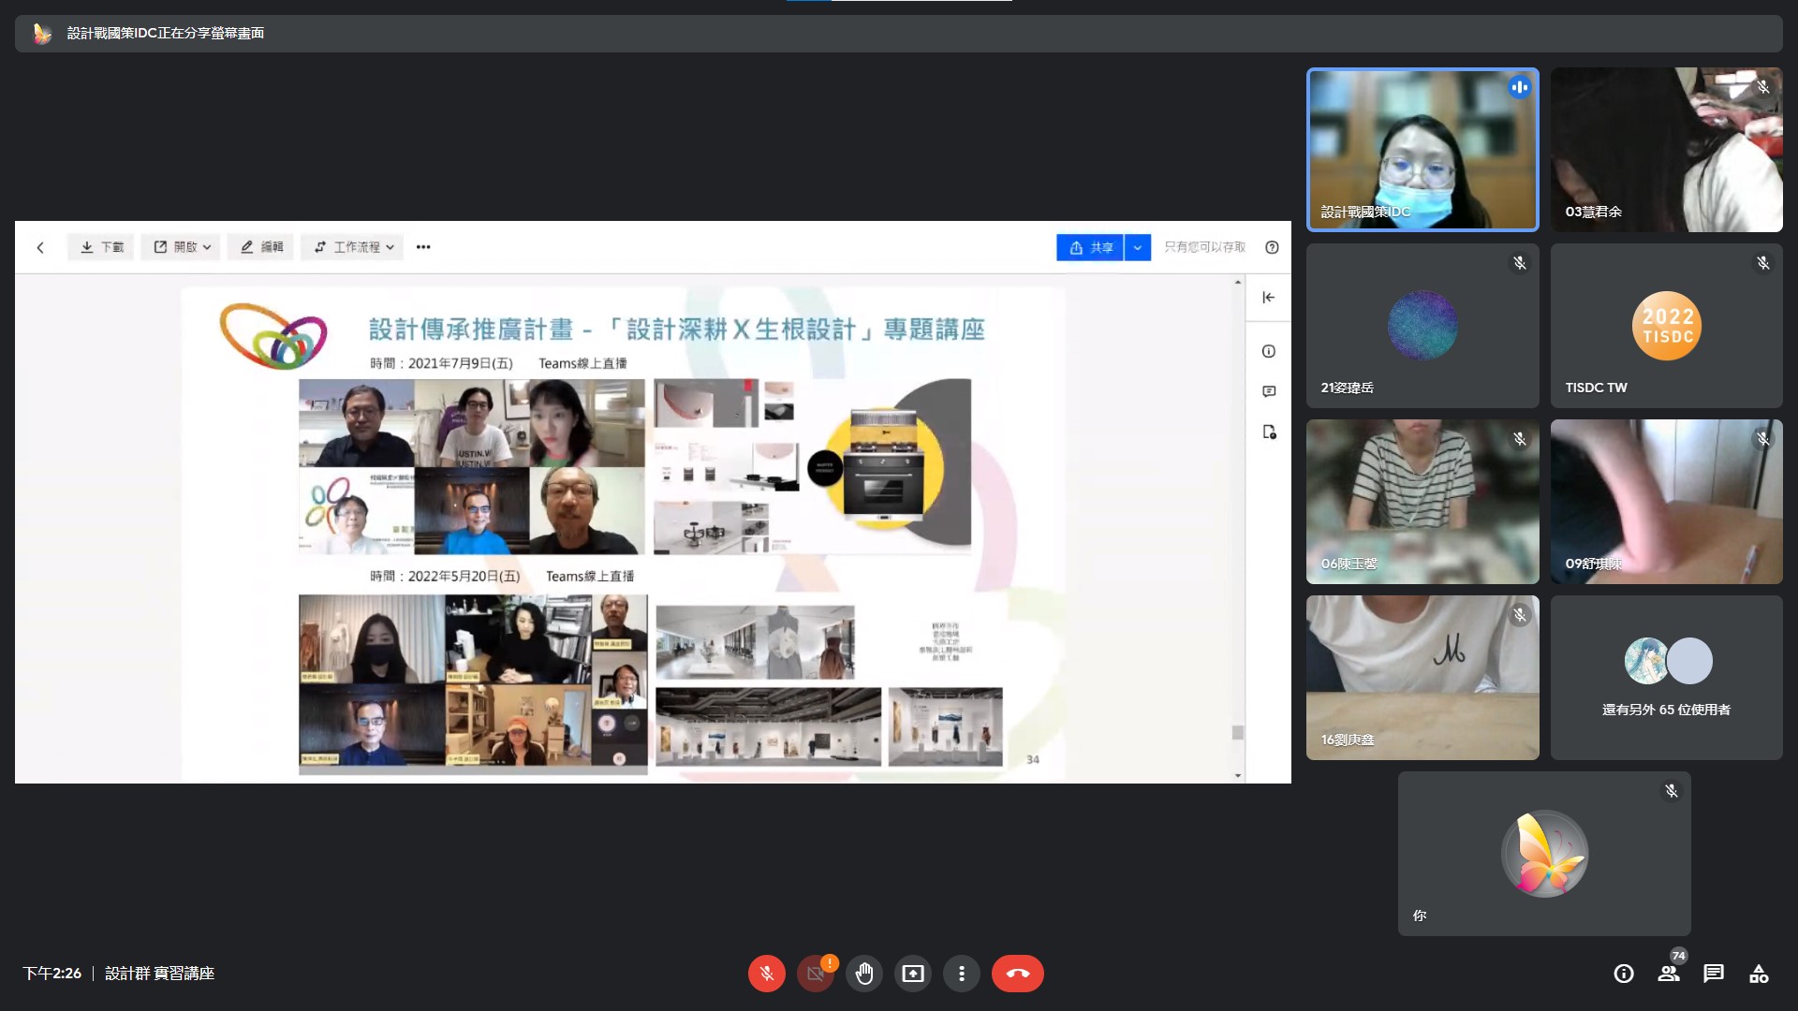The width and height of the screenshot is (1798, 1011).
Task: Click the 下載 download button
Action: 101,247
